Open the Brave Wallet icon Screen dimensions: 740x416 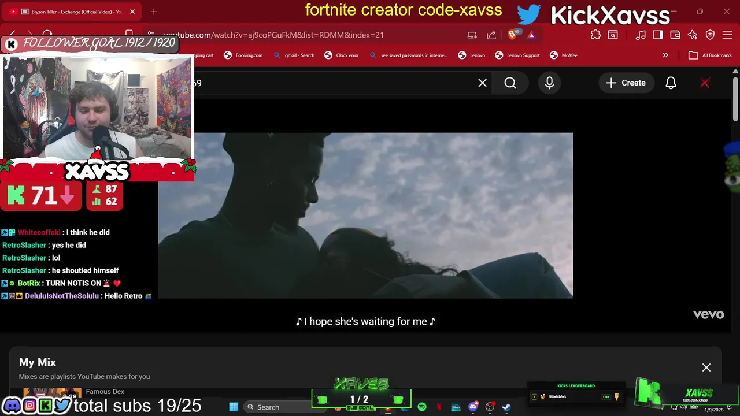[675, 35]
